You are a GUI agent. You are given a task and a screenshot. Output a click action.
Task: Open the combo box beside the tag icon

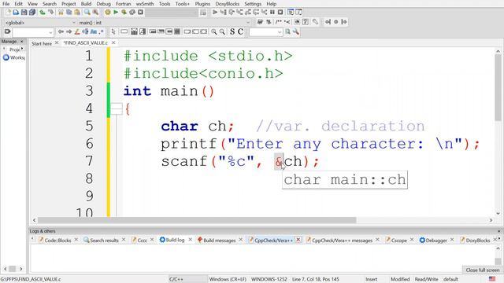(50, 32)
